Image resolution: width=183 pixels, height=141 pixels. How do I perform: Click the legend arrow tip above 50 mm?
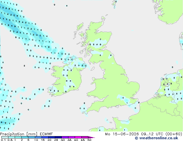coord(91,137)
